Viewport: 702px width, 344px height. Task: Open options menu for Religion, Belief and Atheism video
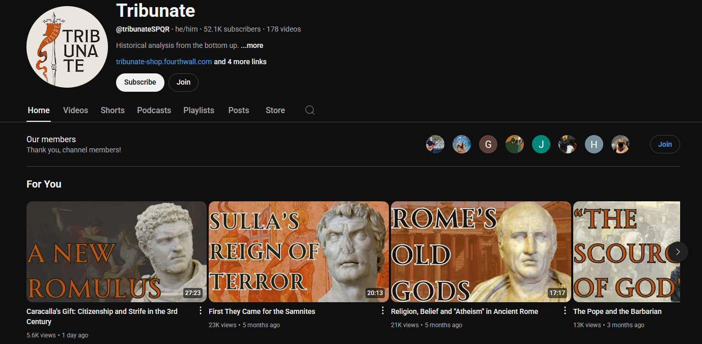pyautogui.click(x=565, y=310)
